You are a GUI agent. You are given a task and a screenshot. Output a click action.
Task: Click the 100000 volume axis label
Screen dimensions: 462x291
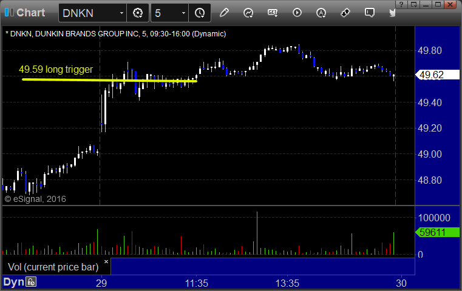coord(434,218)
